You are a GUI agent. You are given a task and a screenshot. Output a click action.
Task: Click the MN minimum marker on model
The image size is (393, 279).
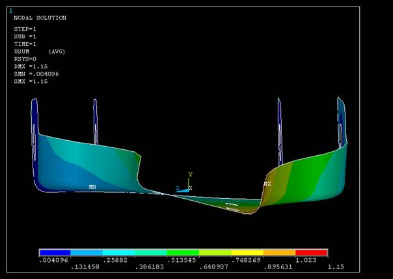[92, 187]
